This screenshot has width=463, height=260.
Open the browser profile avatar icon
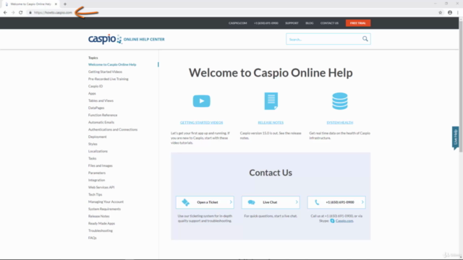(450, 12)
